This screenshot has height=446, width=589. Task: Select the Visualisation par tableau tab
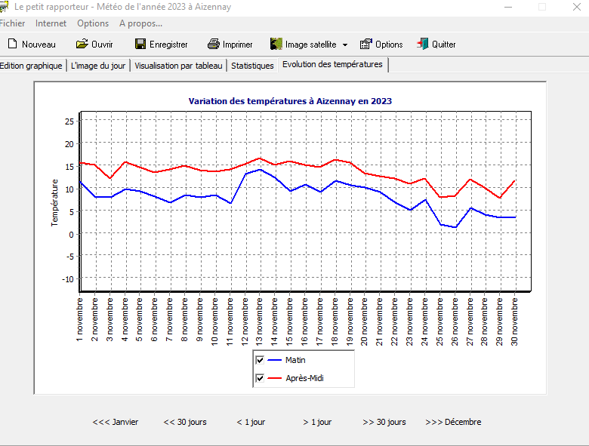point(178,66)
